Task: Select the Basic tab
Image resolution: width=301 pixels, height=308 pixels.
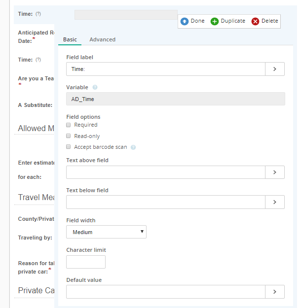Action: click(70, 39)
